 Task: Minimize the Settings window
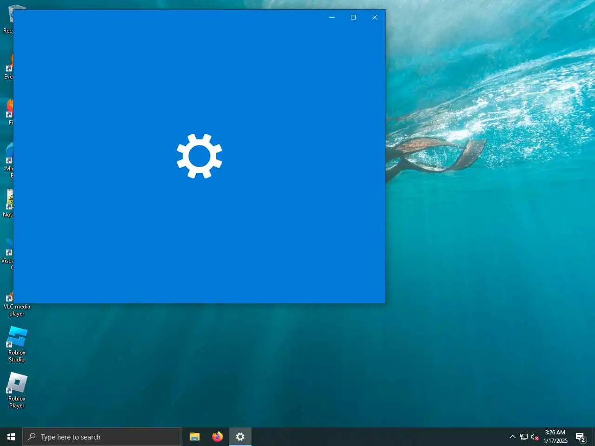[332, 17]
